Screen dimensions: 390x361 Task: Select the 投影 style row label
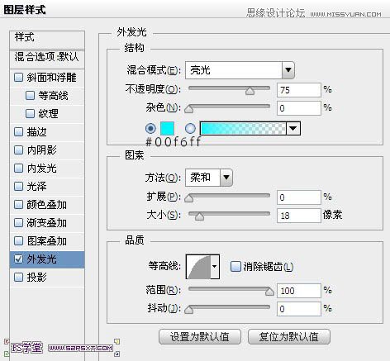36,277
